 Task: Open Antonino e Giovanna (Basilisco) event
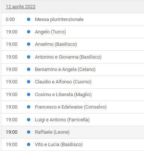(68, 57)
